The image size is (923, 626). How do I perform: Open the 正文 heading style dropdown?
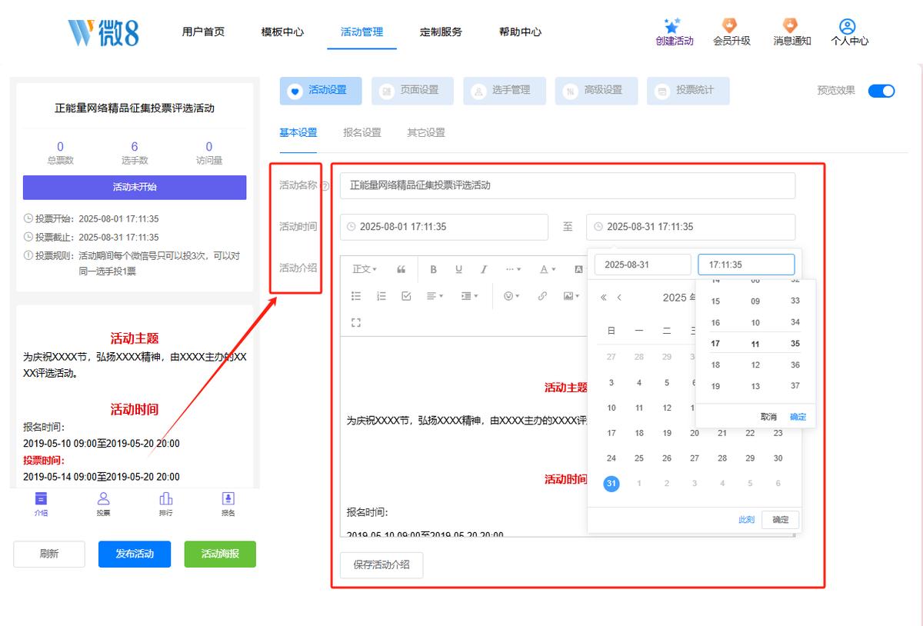point(365,269)
